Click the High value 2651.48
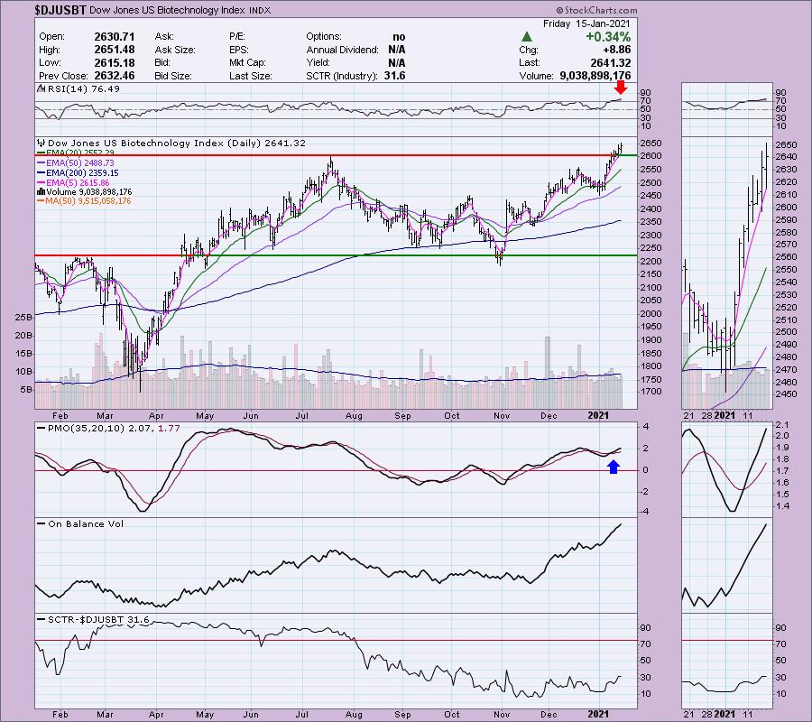812x722 pixels. 115,50
